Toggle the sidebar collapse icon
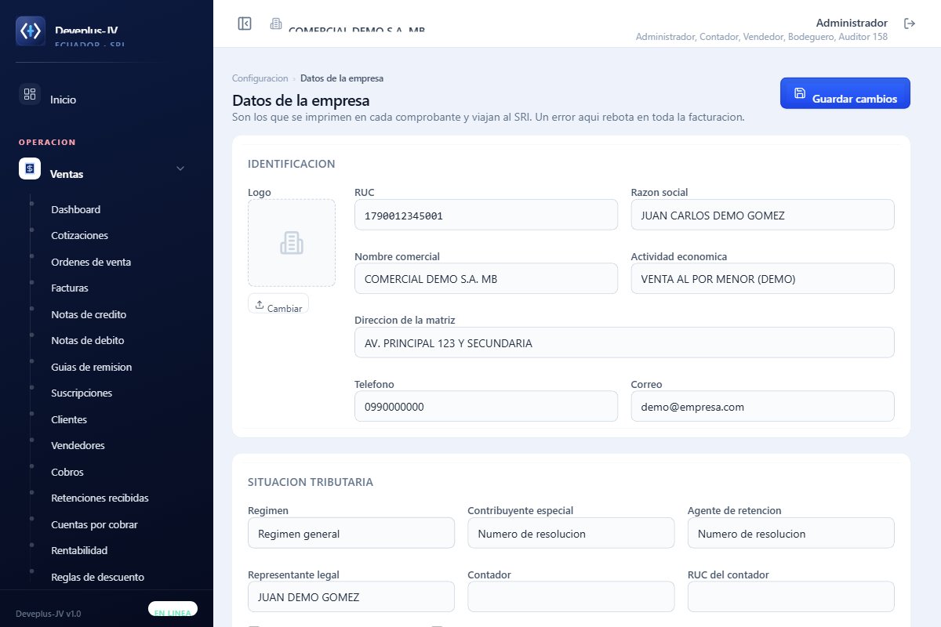This screenshot has width=941, height=627. (x=245, y=24)
